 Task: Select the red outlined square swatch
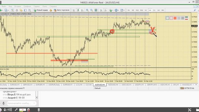tap(171, 18)
